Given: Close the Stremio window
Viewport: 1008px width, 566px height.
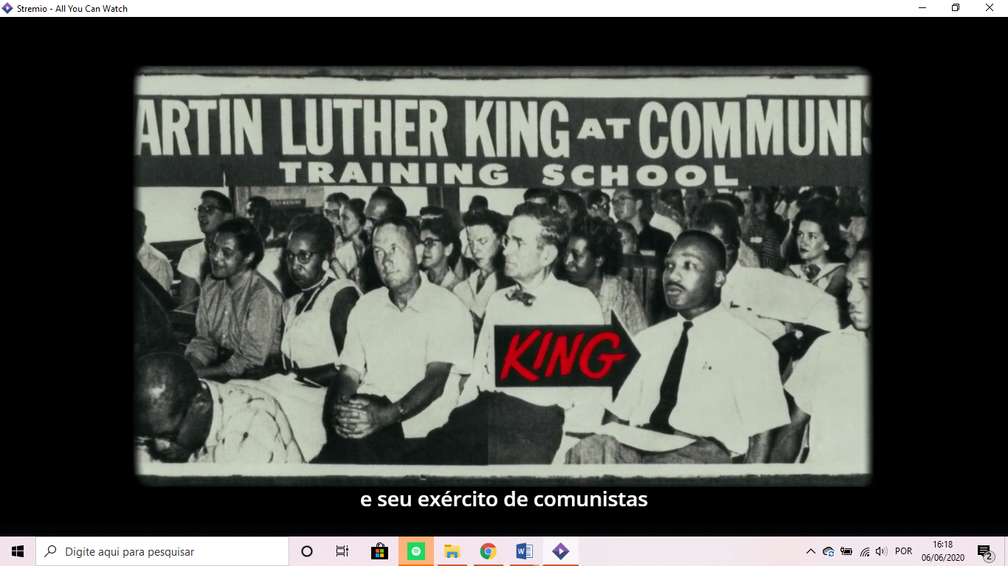Looking at the screenshot, I should coord(990,8).
